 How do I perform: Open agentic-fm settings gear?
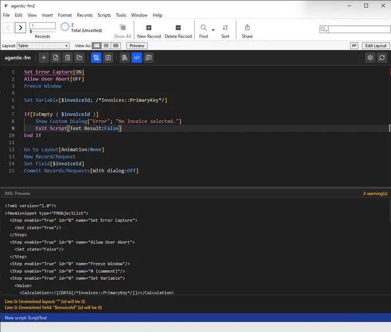coord(370,58)
